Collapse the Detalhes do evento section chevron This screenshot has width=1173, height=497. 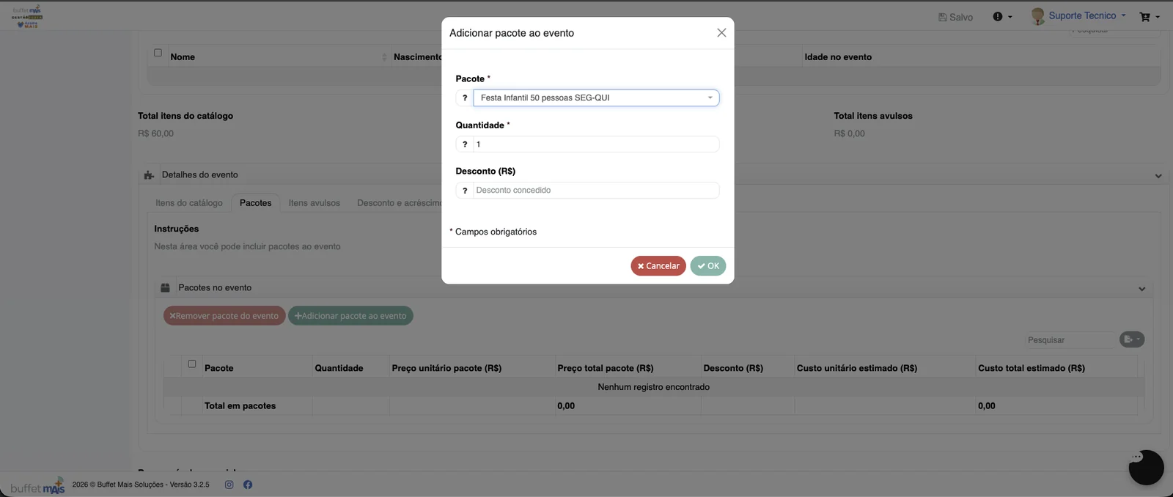[1158, 176]
